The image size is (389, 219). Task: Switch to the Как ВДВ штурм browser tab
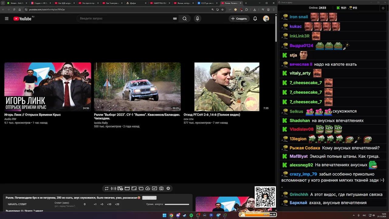(x=64, y=3)
